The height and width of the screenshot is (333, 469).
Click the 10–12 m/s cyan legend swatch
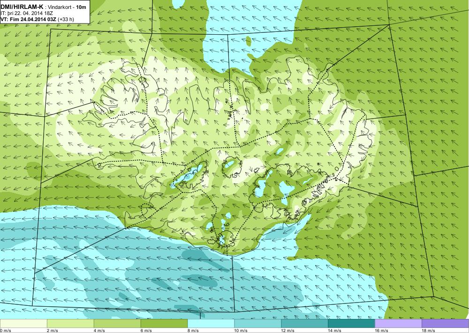click(x=258, y=324)
